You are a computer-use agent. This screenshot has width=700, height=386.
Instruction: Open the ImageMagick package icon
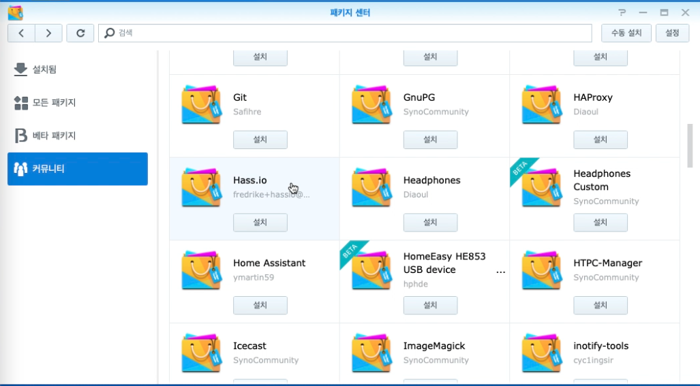[371, 353]
